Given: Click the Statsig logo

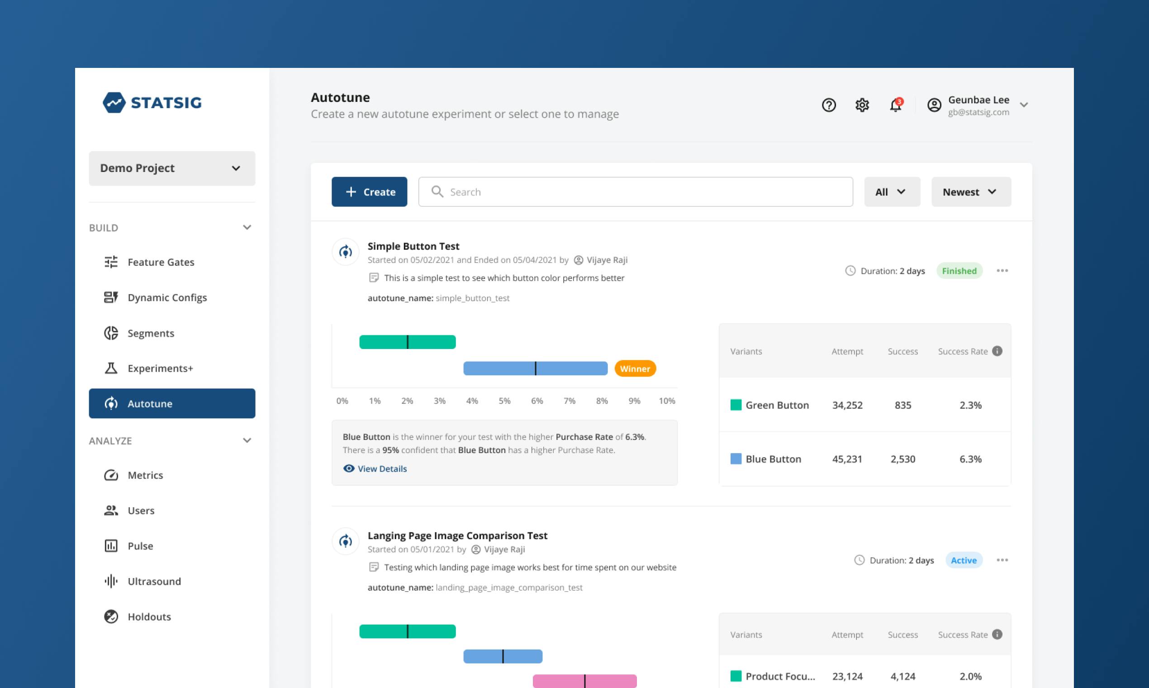Looking at the screenshot, I should 152,102.
